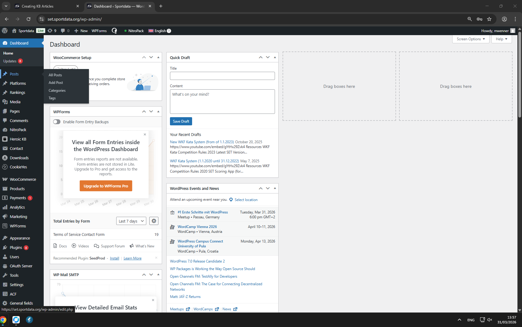Expand the Screen Options dropdown
The image size is (522, 327).
click(x=470, y=39)
